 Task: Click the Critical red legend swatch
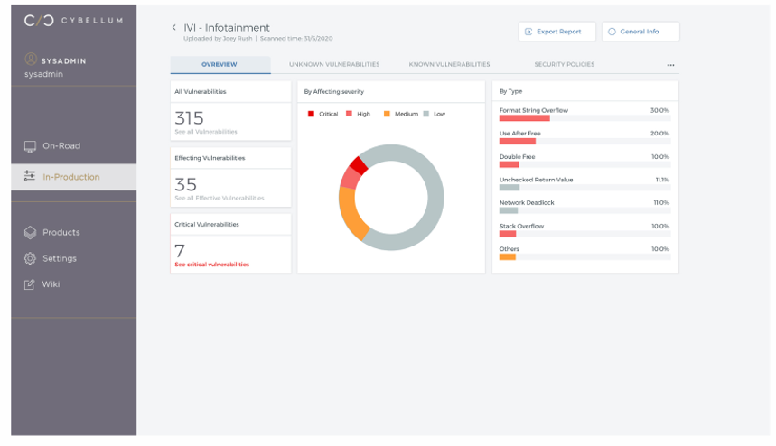(312, 114)
